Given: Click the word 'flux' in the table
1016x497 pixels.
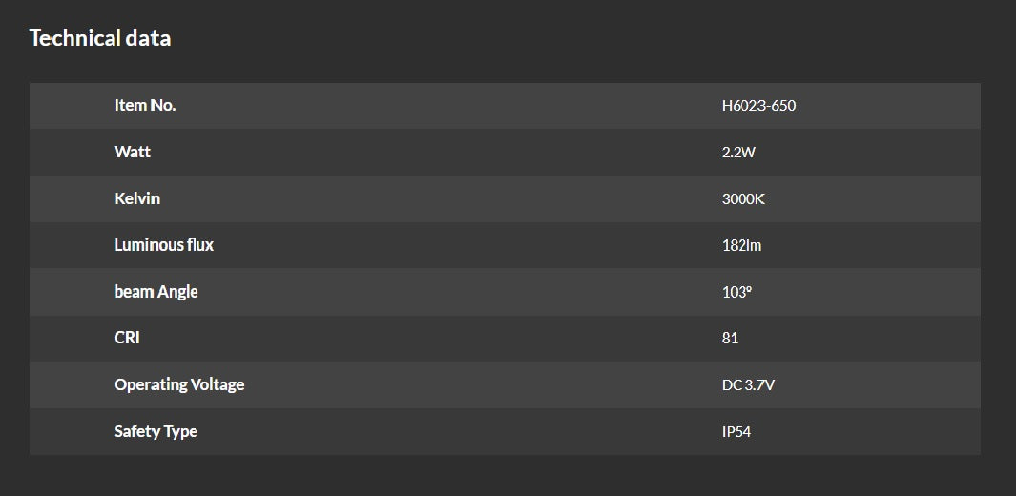Looking at the screenshot, I should (200, 245).
